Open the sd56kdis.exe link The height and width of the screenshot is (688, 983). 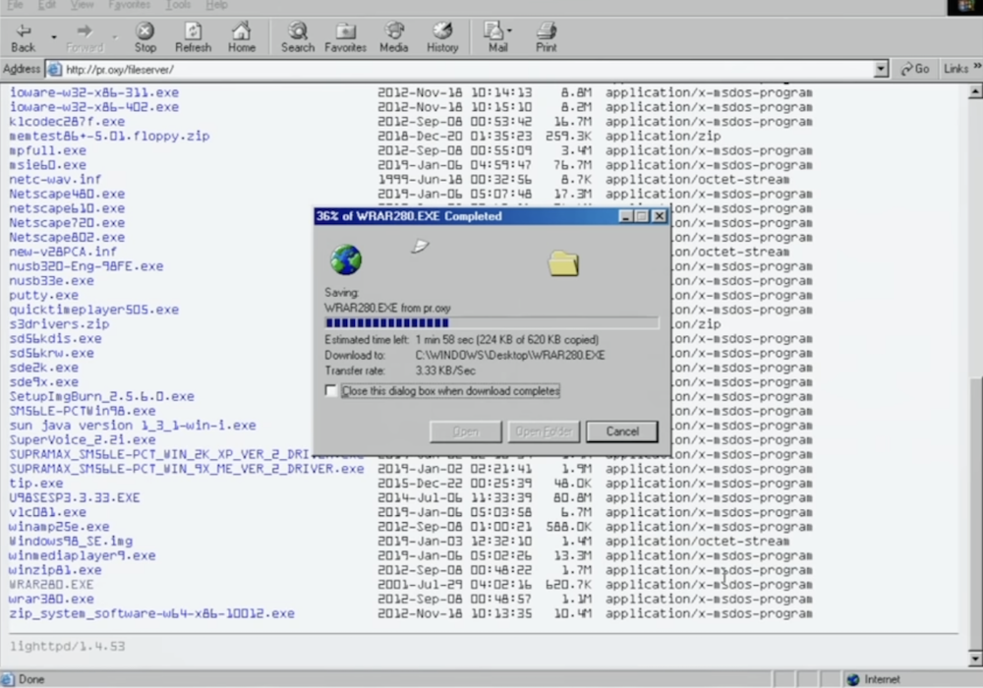pyautogui.click(x=55, y=338)
